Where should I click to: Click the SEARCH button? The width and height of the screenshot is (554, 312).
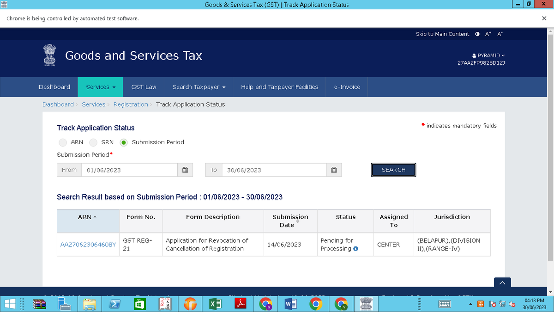click(x=394, y=170)
